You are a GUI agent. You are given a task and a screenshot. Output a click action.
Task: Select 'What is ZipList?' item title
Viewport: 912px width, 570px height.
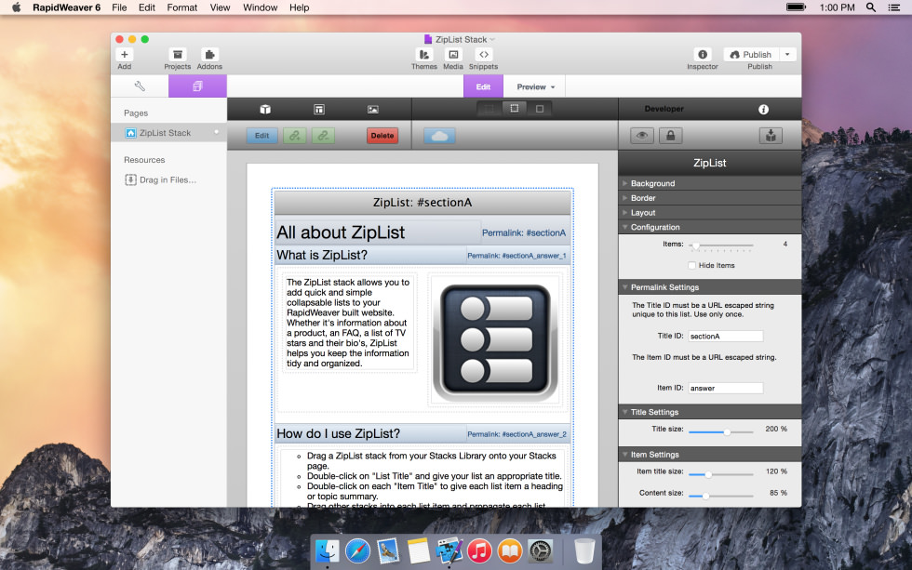(x=322, y=255)
